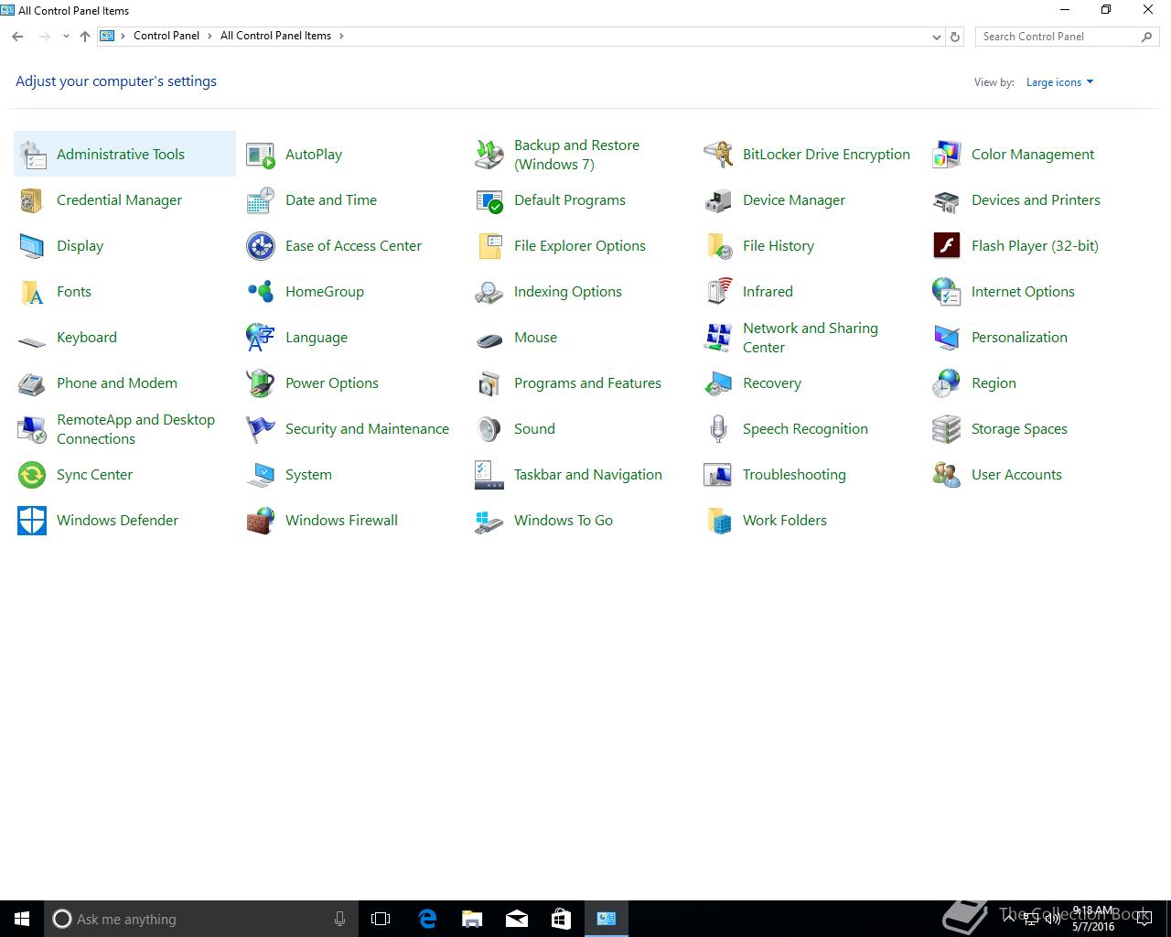This screenshot has width=1171, height=937.
Task: Expand the chevron after Control Panel breadcrumb
Action: pyautogui.click(x=210, y=37)
